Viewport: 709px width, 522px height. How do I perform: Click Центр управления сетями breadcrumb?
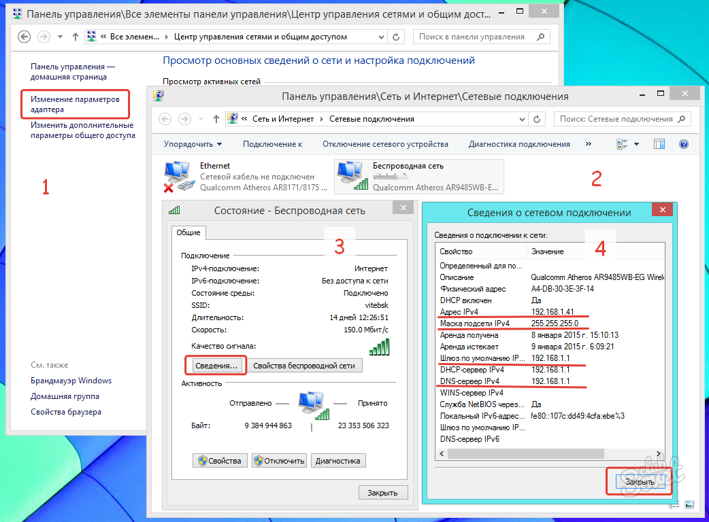(x=261, y=37)
